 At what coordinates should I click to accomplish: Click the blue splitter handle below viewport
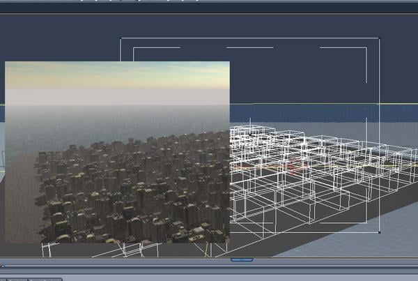pos(242,259)
